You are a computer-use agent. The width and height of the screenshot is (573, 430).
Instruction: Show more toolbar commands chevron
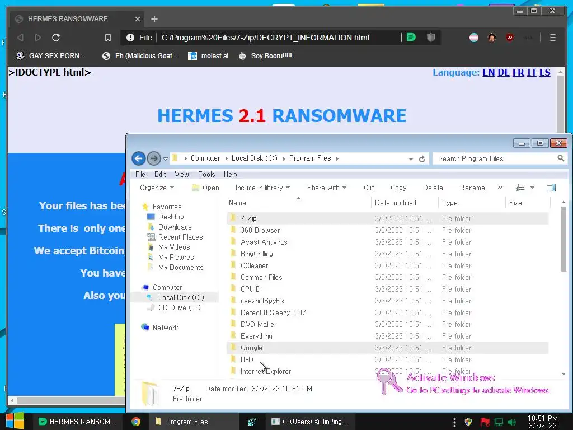click(x=500, y=187)
